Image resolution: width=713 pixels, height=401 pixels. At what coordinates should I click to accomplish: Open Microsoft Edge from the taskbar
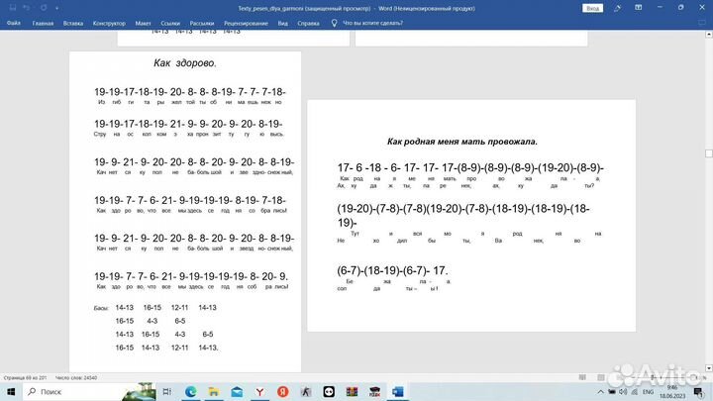pyautogui.click(x=191, y=392)
